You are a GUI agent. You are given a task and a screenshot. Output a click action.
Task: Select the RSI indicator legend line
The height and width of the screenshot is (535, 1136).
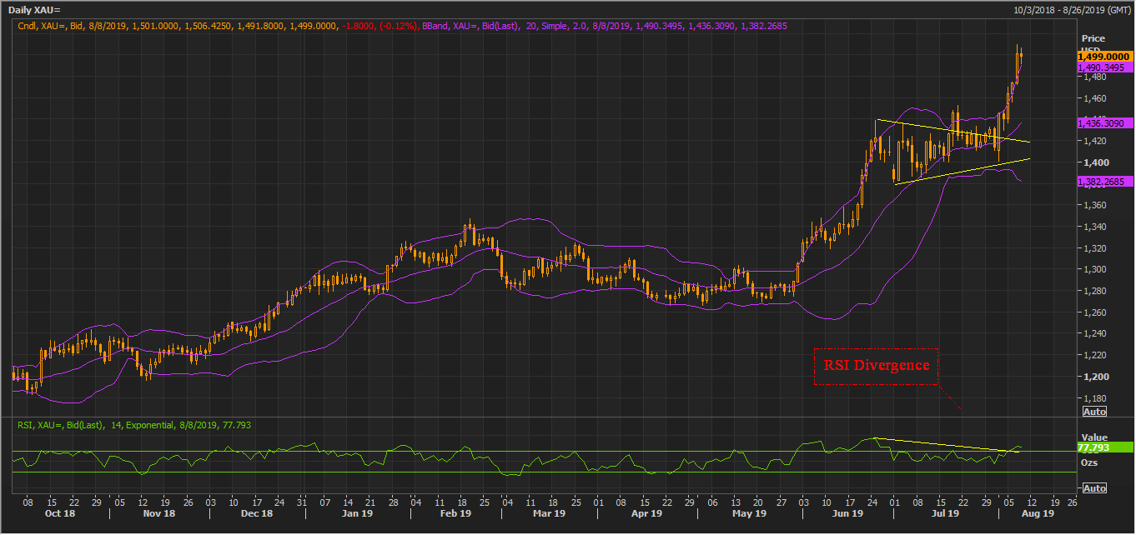[x=134, y=425]
